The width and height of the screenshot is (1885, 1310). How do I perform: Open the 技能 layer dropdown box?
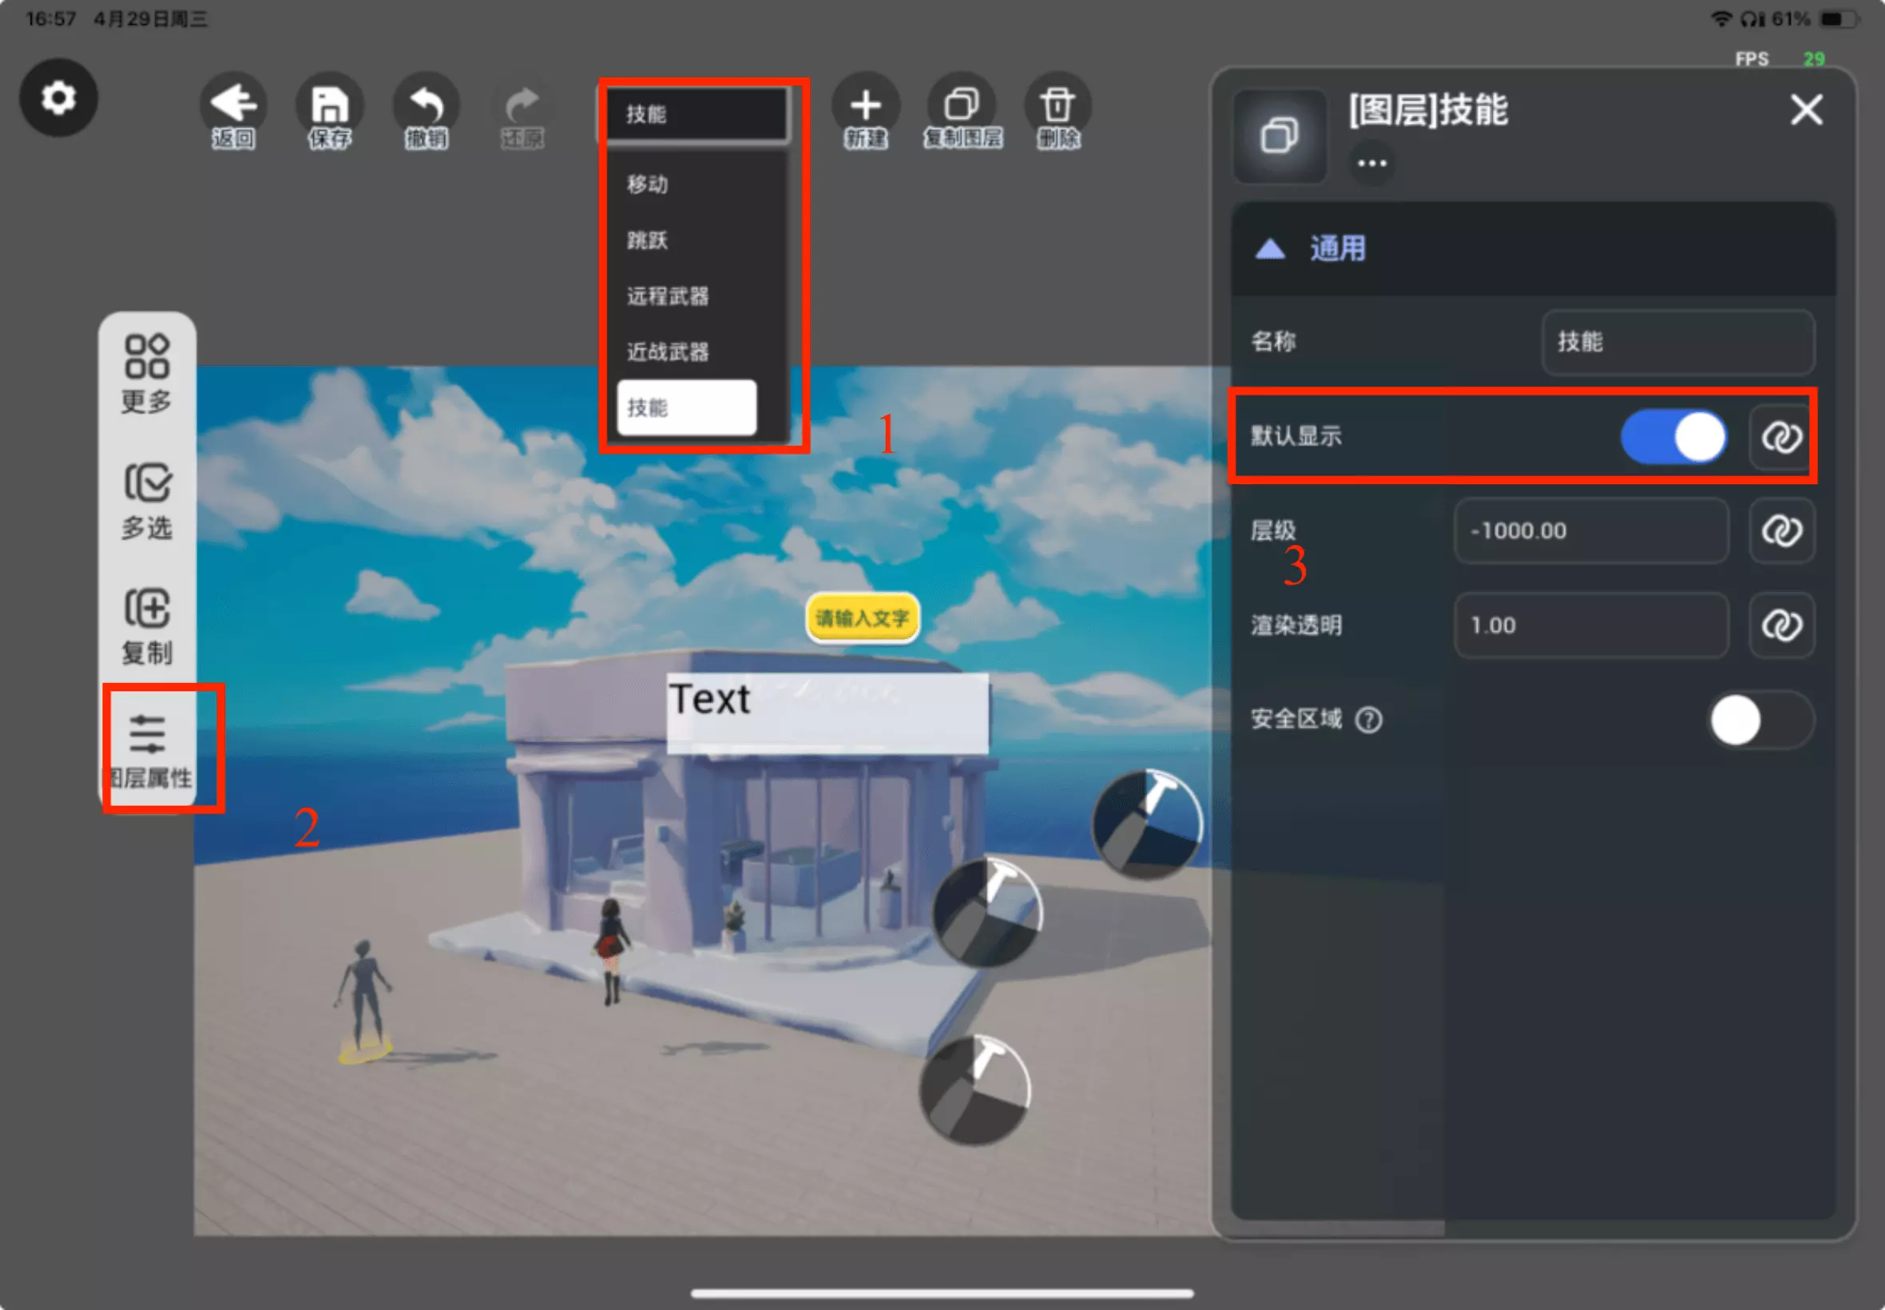click(x=696, y=114)
